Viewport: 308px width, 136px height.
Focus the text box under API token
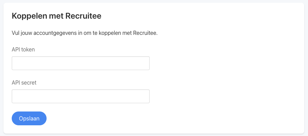pos(81,63)
